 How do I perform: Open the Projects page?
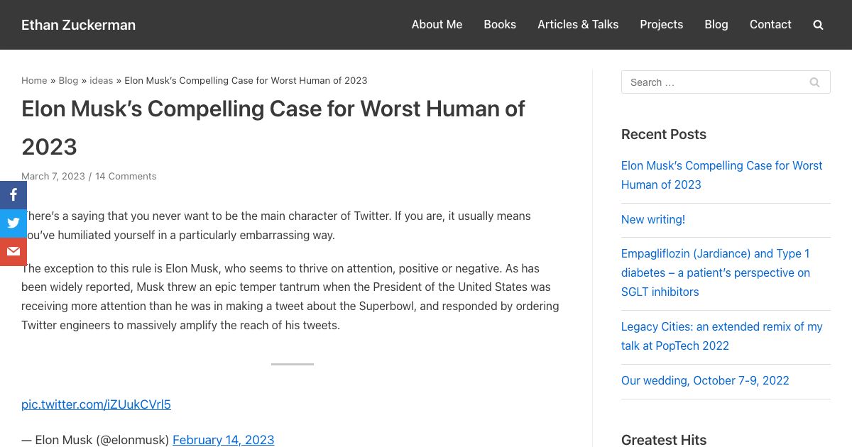pos(661,24)
